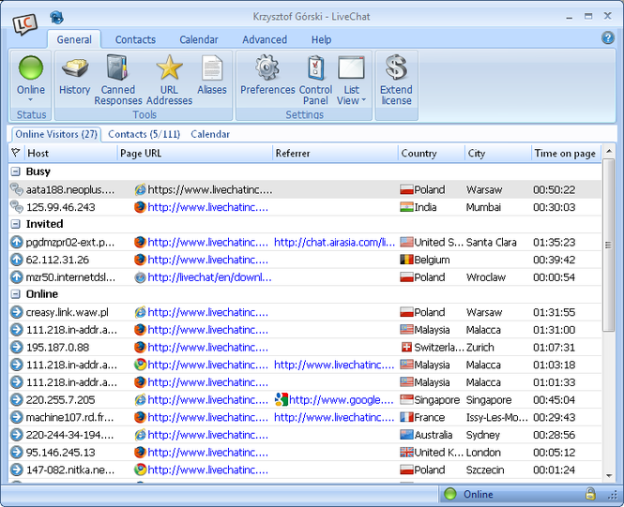This screenshot has height=507, width=624.
Task: Switch to the lower Calendar tab
Action: [210, 134]
